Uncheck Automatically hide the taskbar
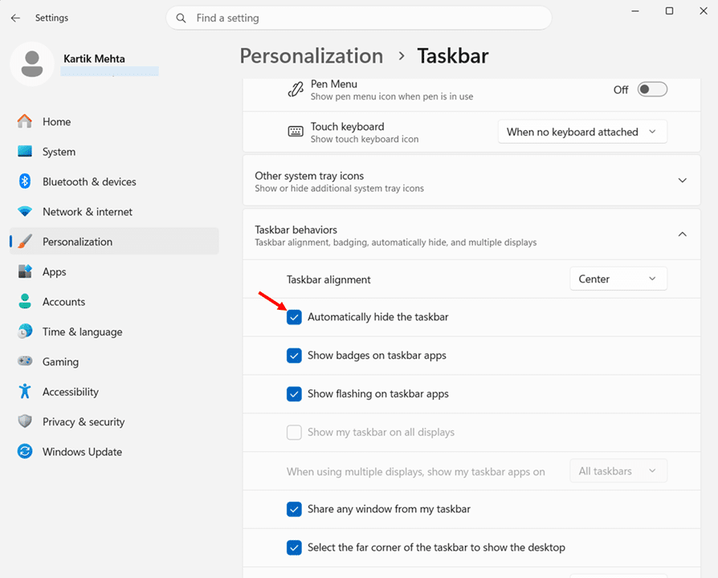Screen dimensions: 718x578 (x=295, y=317)
